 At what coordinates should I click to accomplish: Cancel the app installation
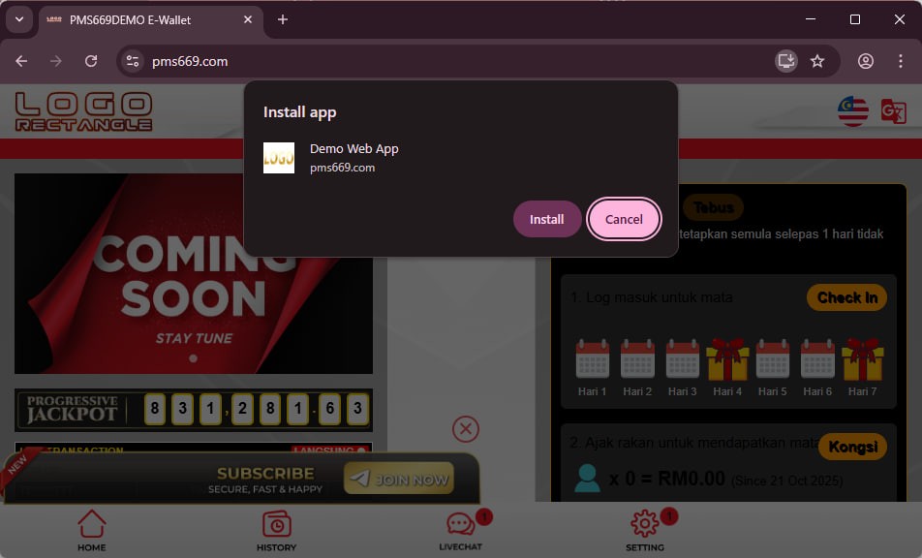coord(624,219)
